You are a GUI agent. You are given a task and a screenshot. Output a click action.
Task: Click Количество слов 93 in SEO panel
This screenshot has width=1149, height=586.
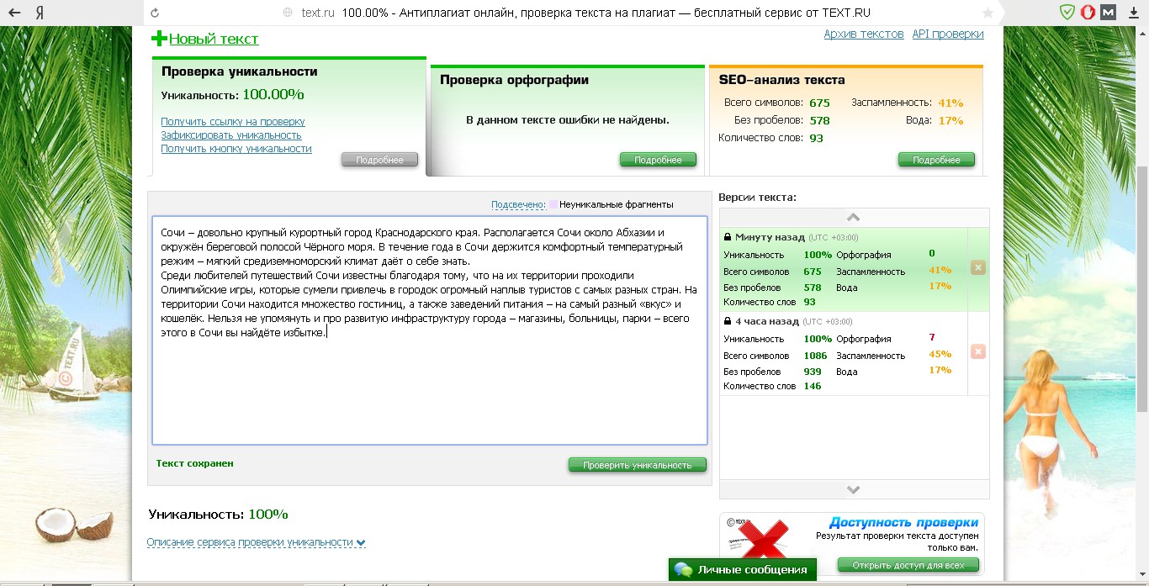point(816,138)
